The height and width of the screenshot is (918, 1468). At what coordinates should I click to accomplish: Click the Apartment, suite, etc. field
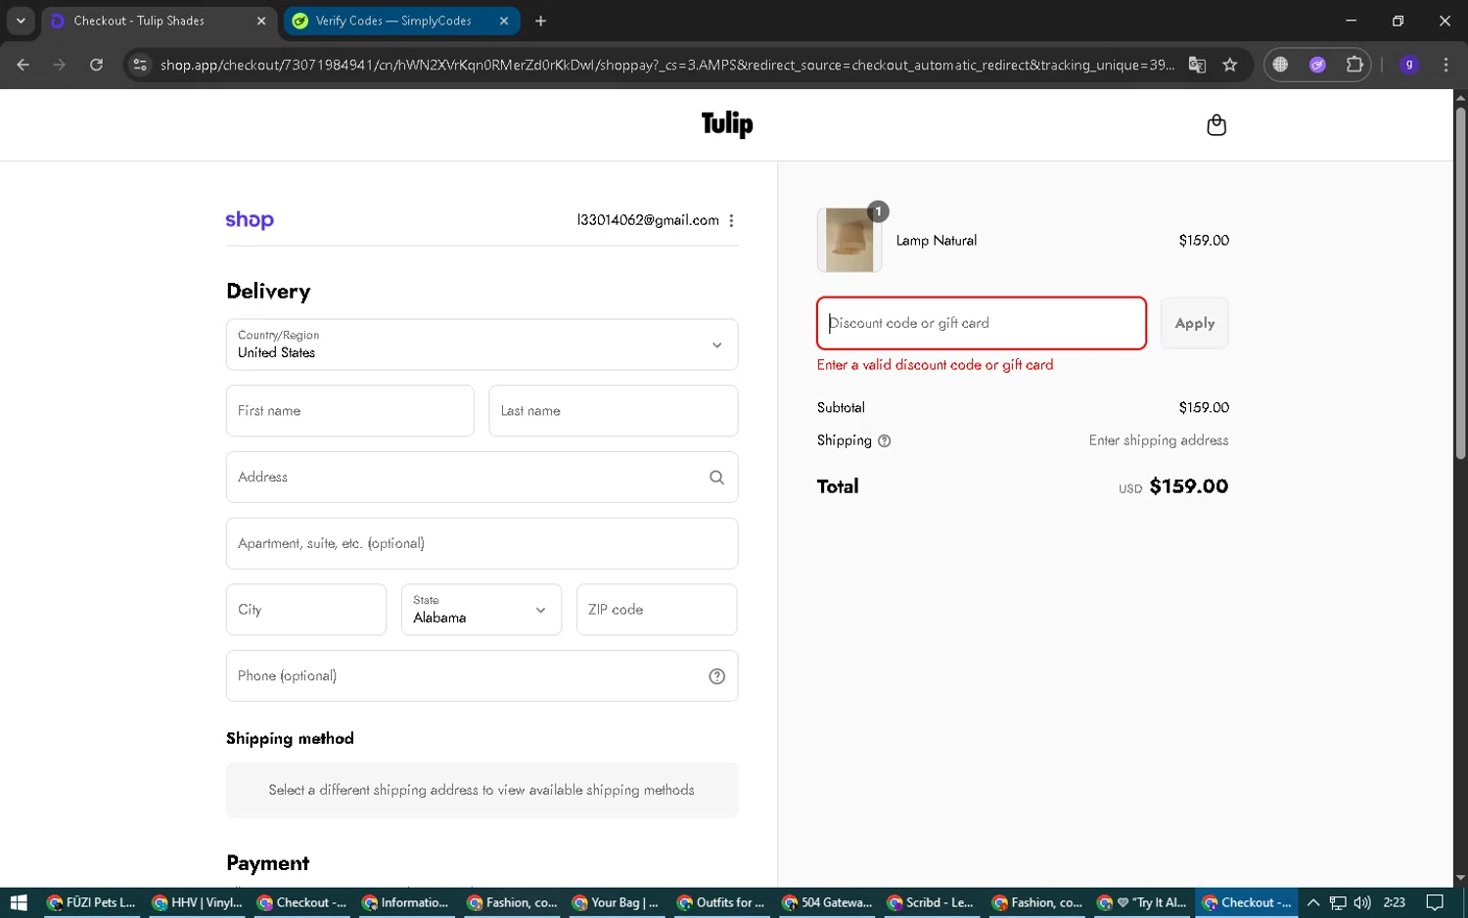tap(482, 543)
